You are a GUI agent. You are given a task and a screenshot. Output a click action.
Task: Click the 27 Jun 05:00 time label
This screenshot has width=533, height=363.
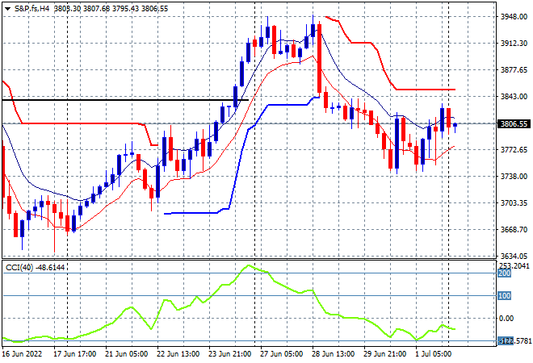(282, 354)
